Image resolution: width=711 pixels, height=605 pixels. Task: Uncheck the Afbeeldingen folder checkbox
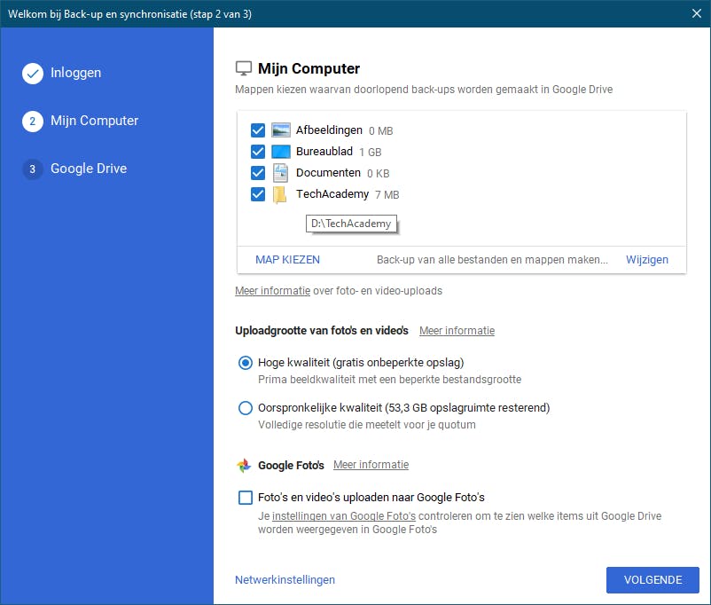point(258,130)
